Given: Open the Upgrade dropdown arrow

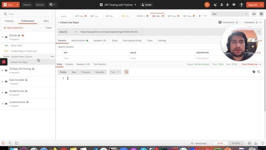Looking at the screenshot, I should [262, 5].
